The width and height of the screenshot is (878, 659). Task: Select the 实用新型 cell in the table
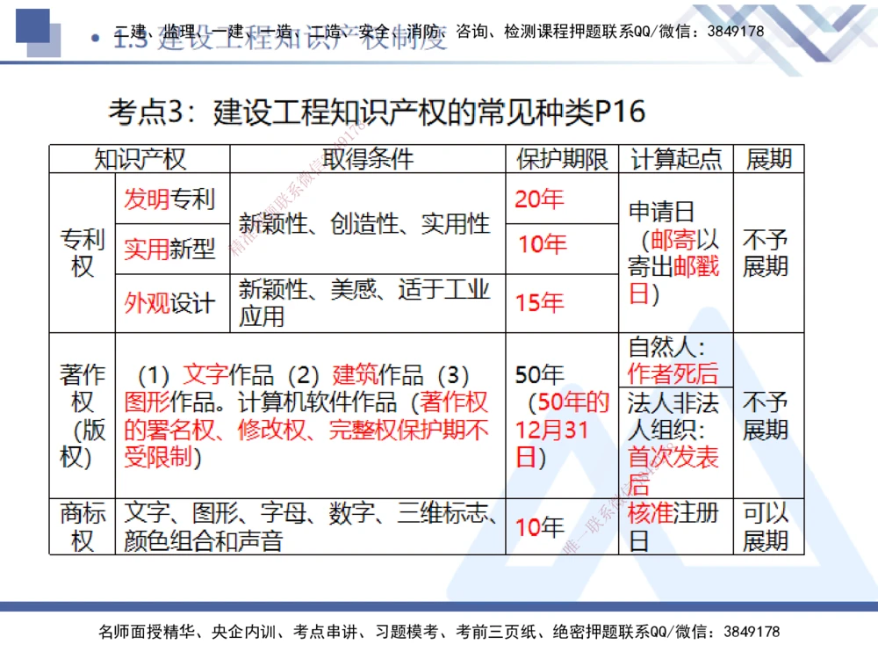pos(171,248)
